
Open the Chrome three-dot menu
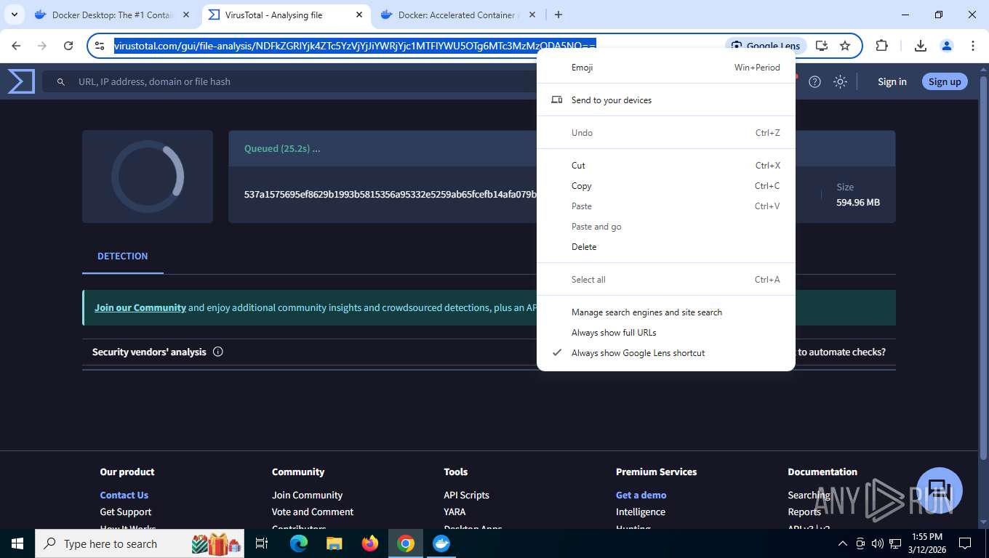[973, 46]
